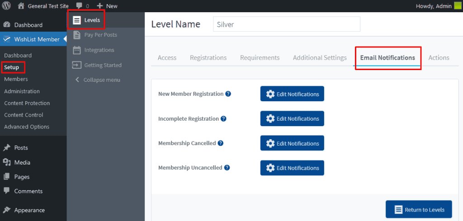463x221 pixels.
Task: Open Administration submenu item
Action: pyautogui.click(x=22, y=91)
